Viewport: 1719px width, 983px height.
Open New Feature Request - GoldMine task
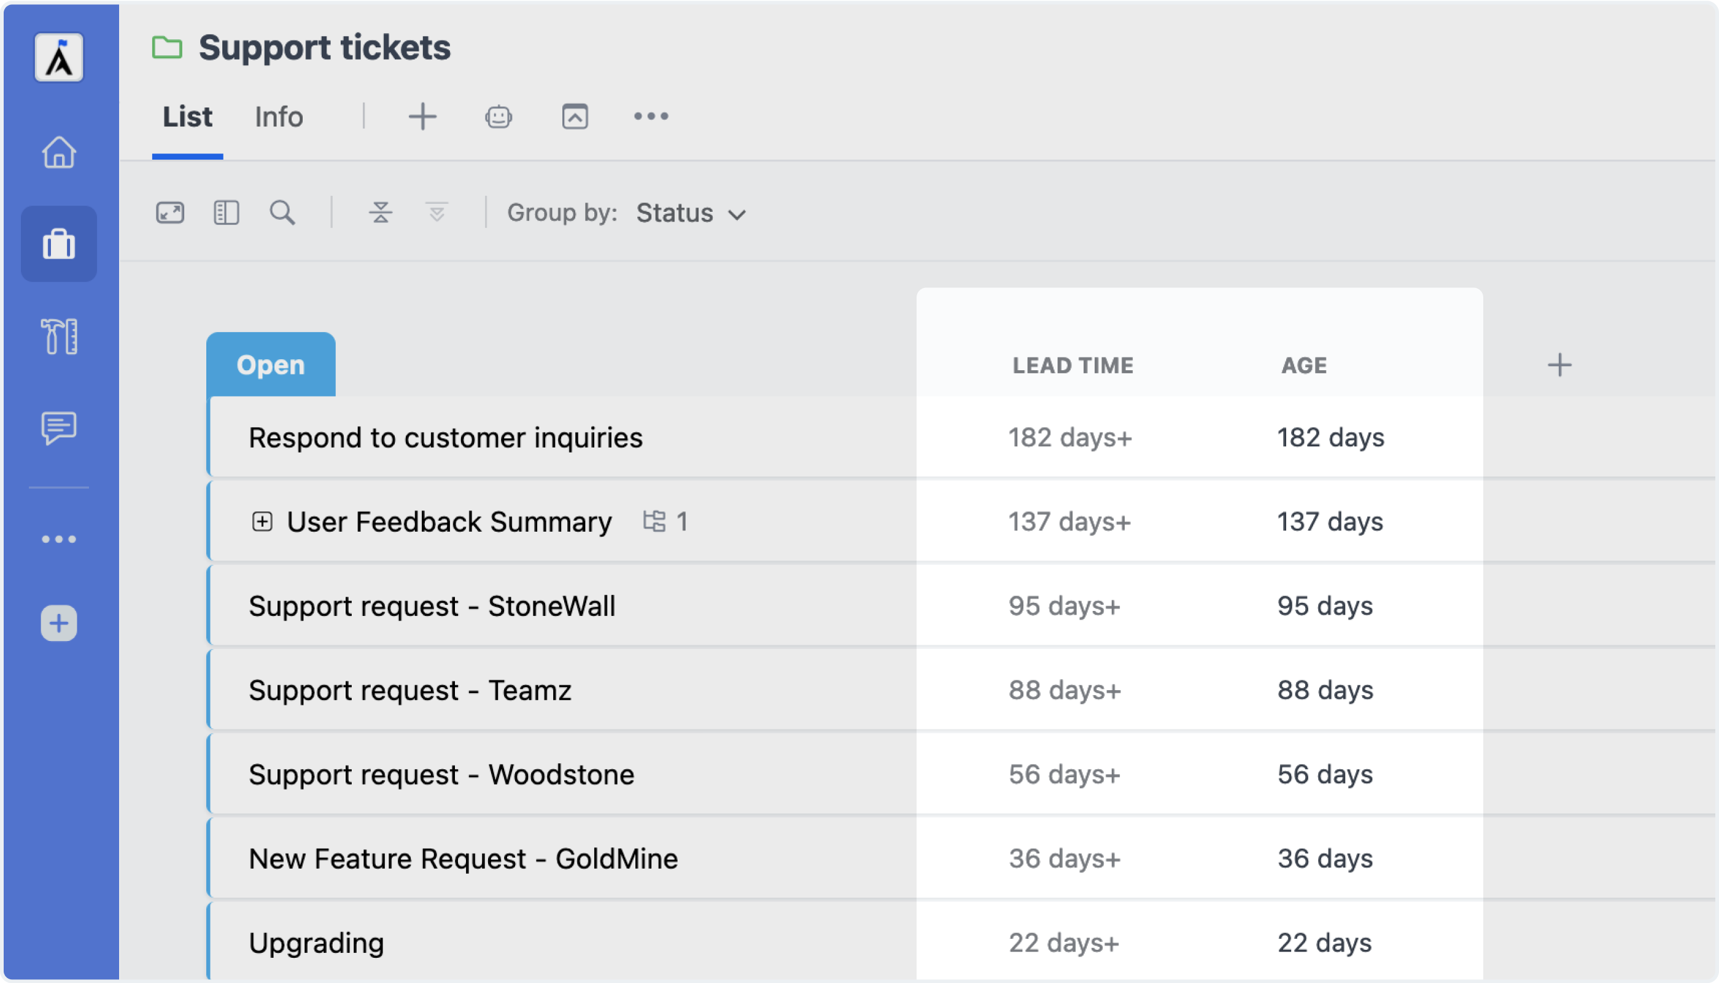(463, 859)
